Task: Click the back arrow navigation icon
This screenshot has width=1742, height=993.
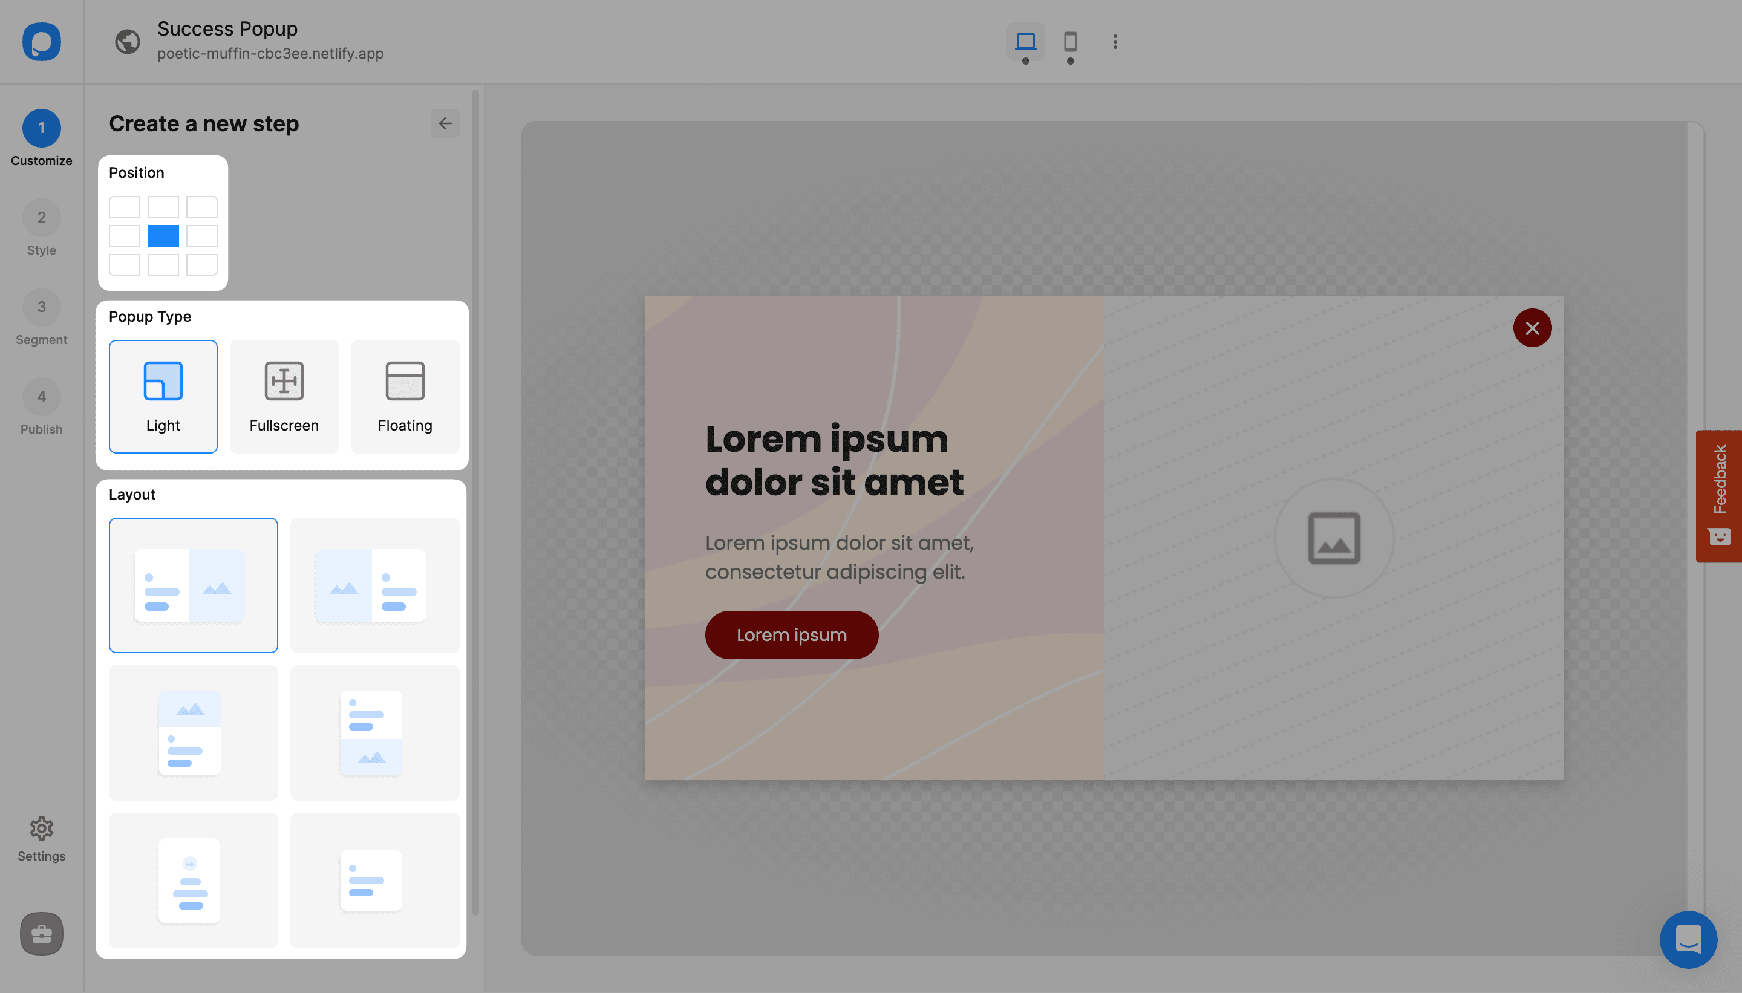Action: coord(445,123)
